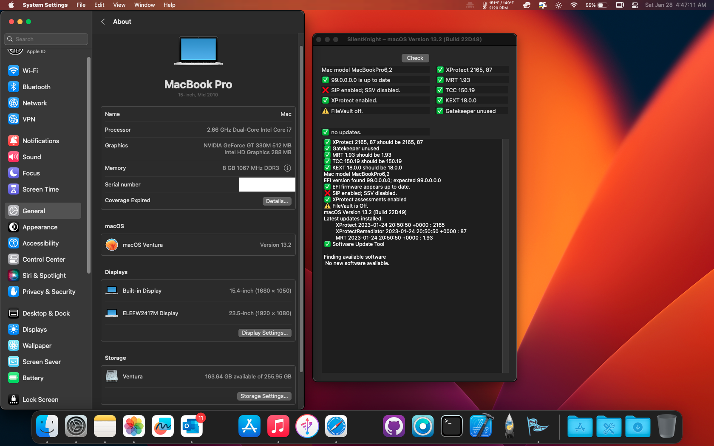Click the Search field in Settings

(x=46, y=39)
